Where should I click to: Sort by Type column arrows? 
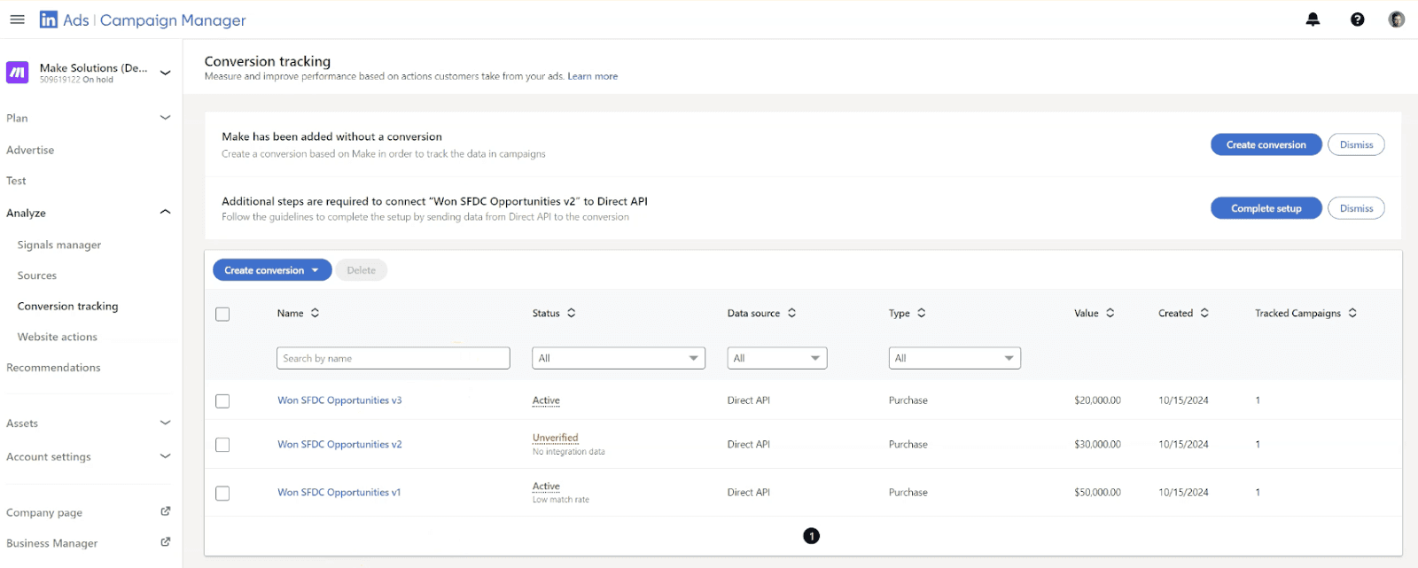point(921,313)
